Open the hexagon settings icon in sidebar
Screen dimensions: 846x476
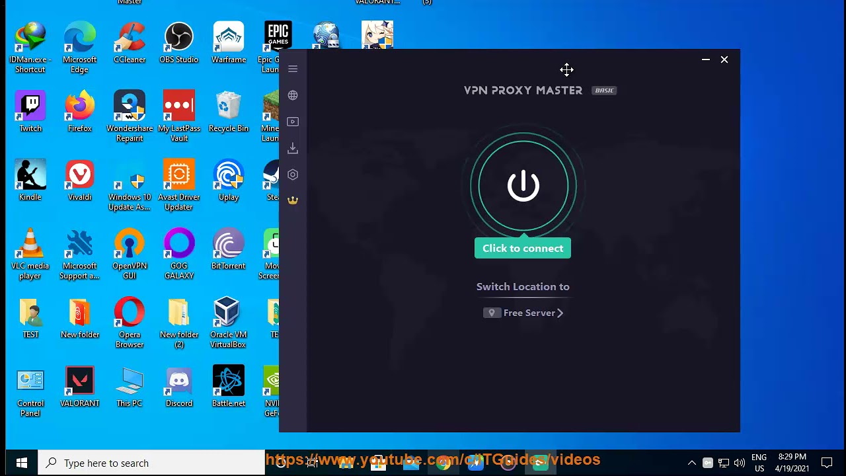293,175
